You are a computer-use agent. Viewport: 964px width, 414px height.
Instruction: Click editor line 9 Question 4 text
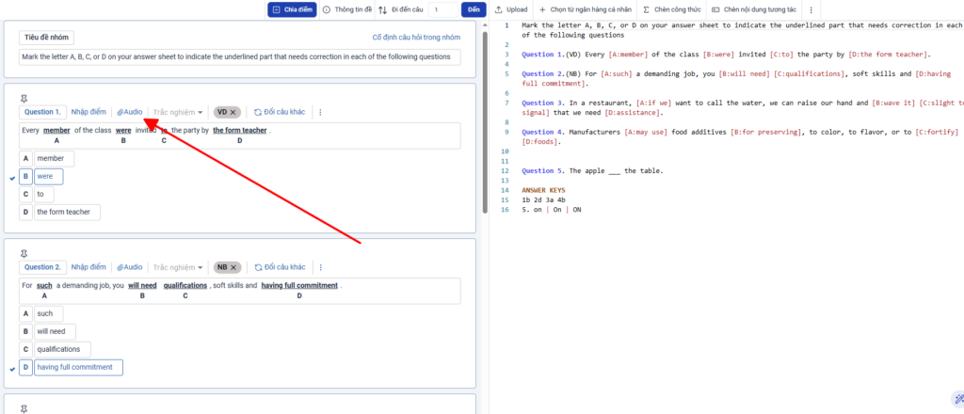740,136
